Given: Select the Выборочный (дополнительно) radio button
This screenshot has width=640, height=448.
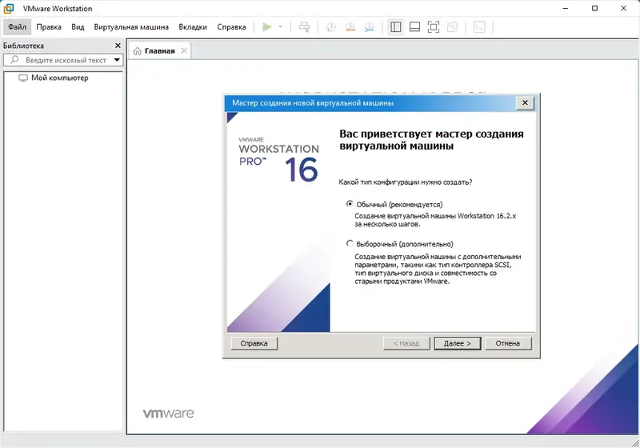Looking at the screenshot, I should pos(350,243).
